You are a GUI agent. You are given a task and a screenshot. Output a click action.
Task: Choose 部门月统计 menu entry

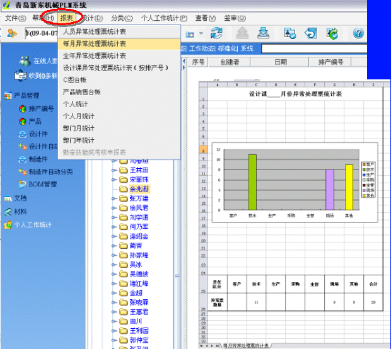click(x=79, y=128)
